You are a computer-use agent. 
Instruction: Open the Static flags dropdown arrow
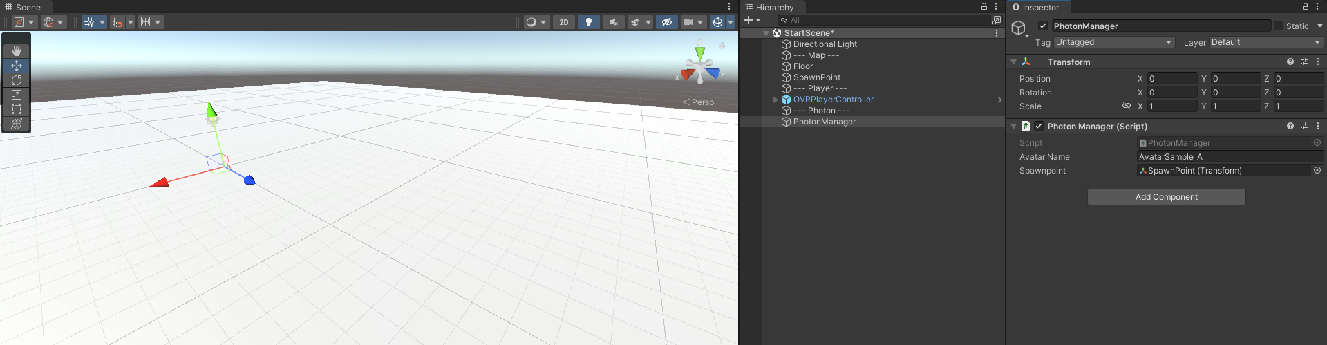(x=1320, y=26)
